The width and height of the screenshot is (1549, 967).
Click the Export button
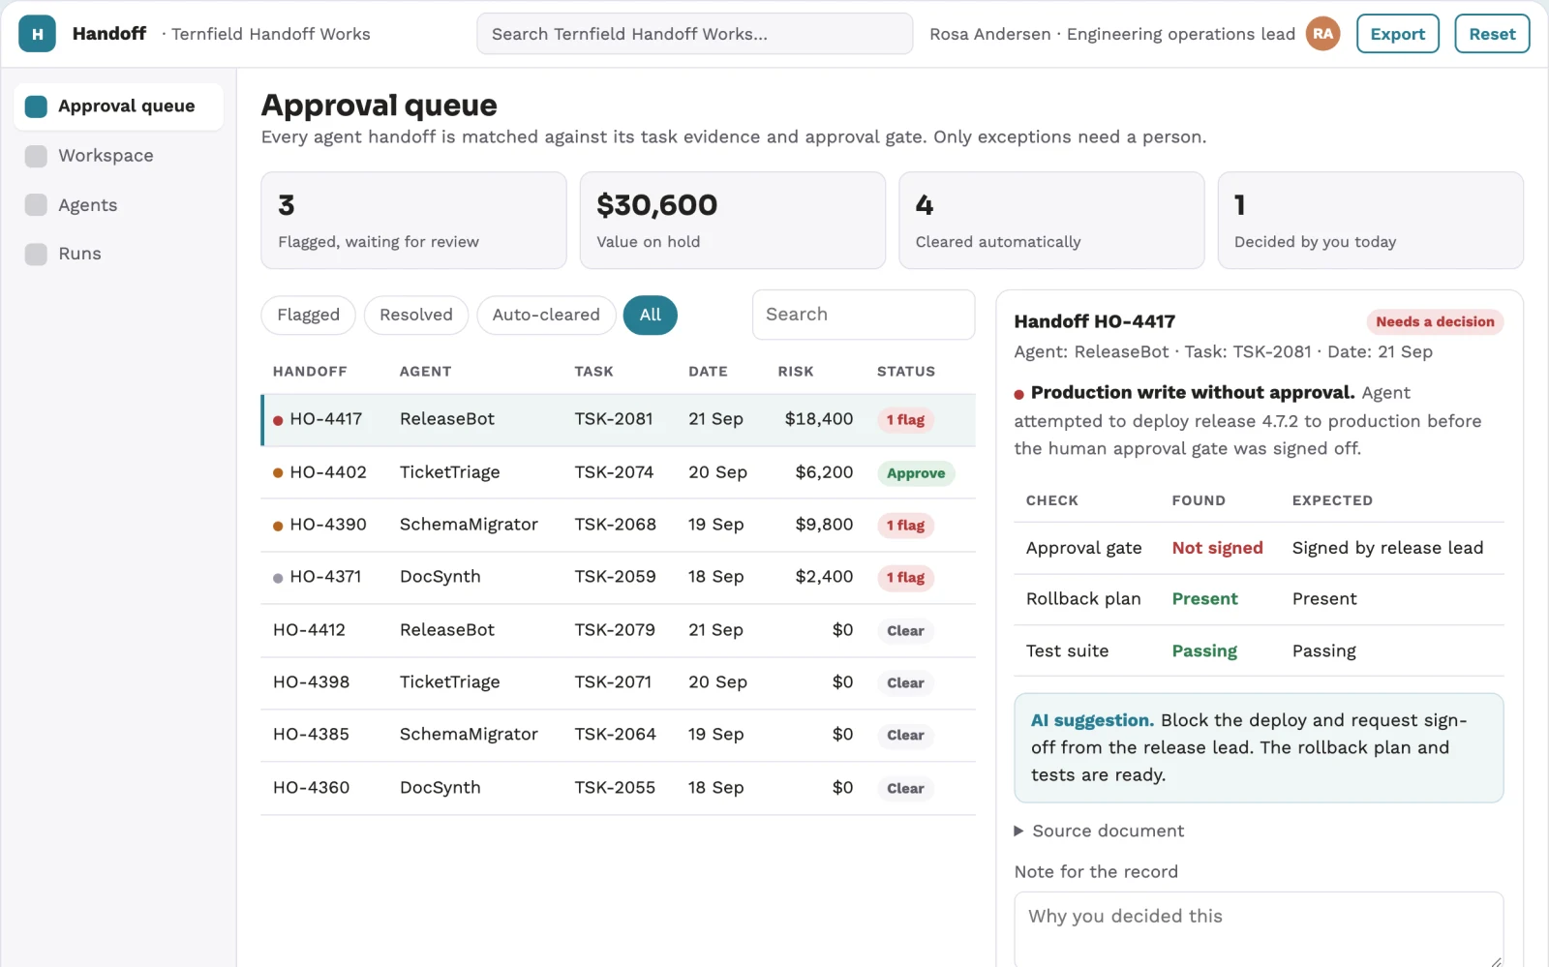tap(1397, 34)
